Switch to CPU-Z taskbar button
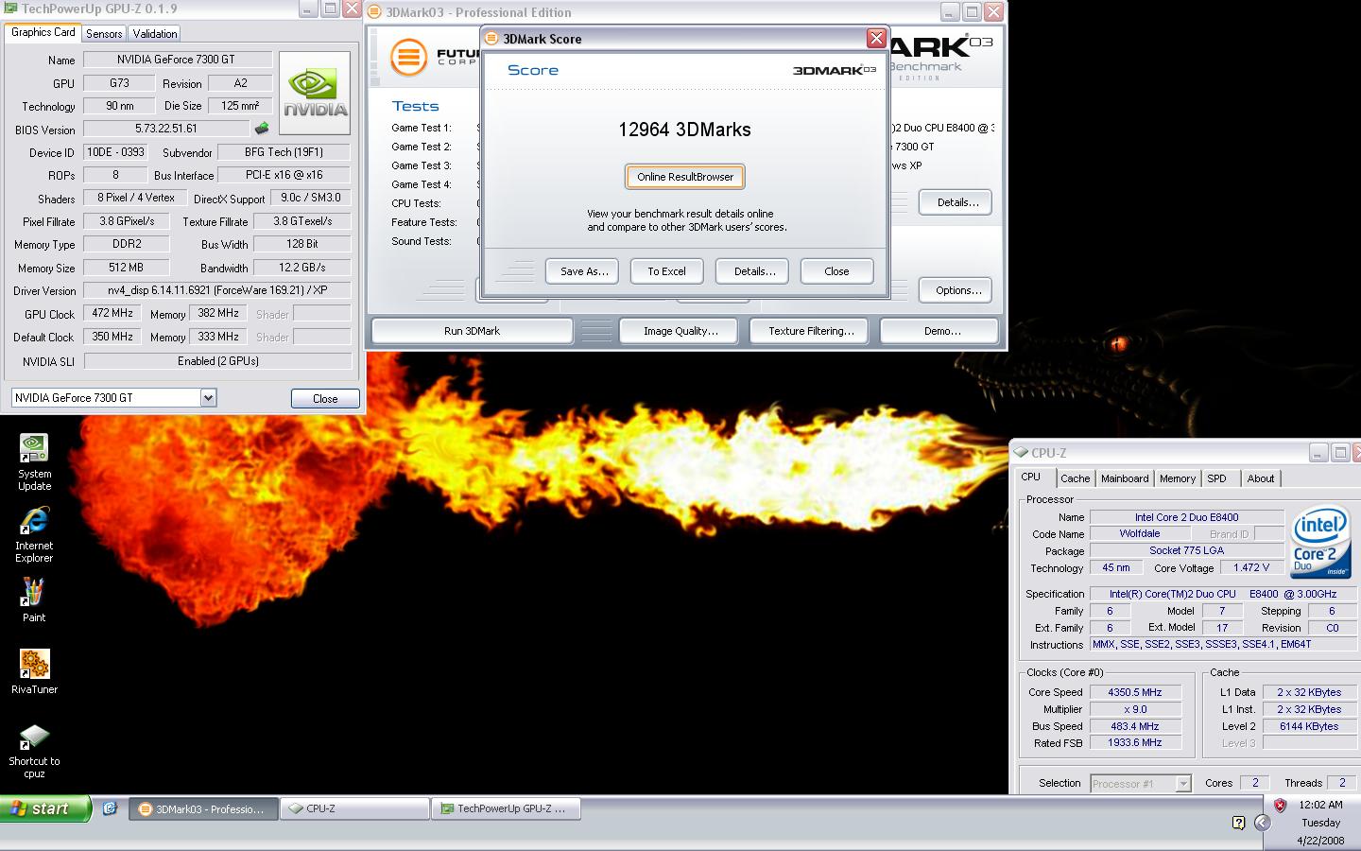 coord(355,808)
